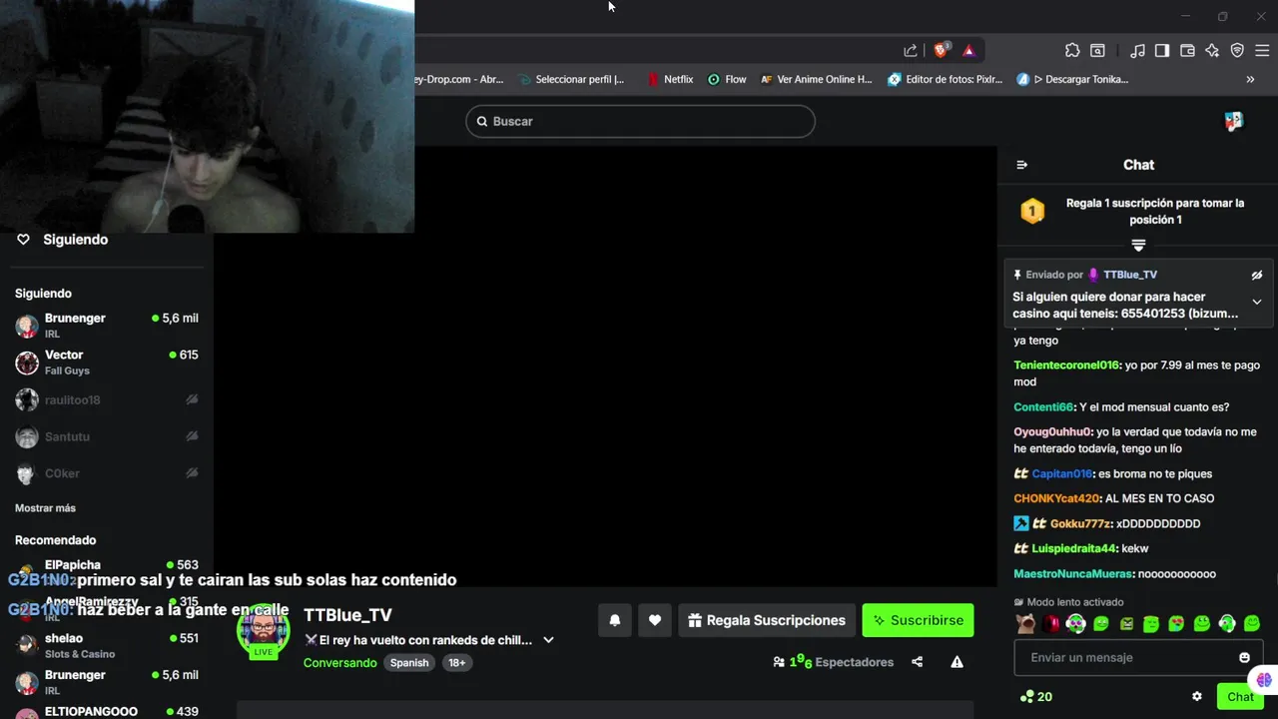
Task: Open the Brave Wallet icon
Action: (x=1187, y=50)
